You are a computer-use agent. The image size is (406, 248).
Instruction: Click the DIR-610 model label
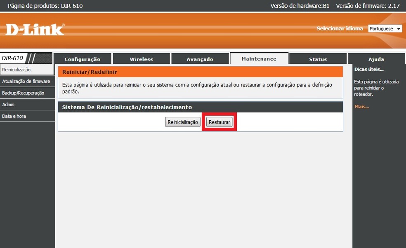[12, 58]
